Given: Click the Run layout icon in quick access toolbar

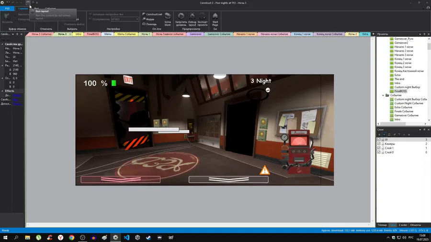Looking at the screenshot, I should 28,3.
